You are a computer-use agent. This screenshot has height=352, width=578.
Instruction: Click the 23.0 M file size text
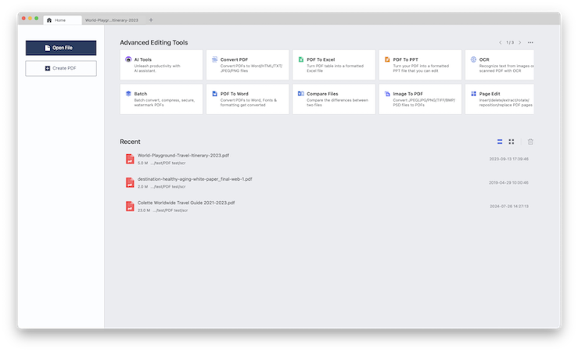pos(144,210)
